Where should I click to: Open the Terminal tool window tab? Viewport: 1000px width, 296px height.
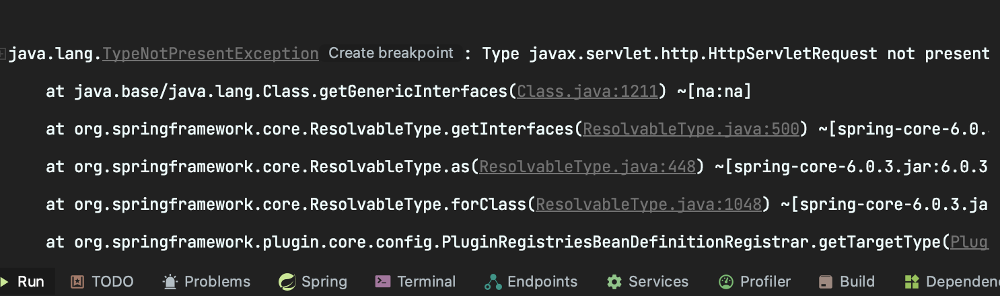point(415,281)
